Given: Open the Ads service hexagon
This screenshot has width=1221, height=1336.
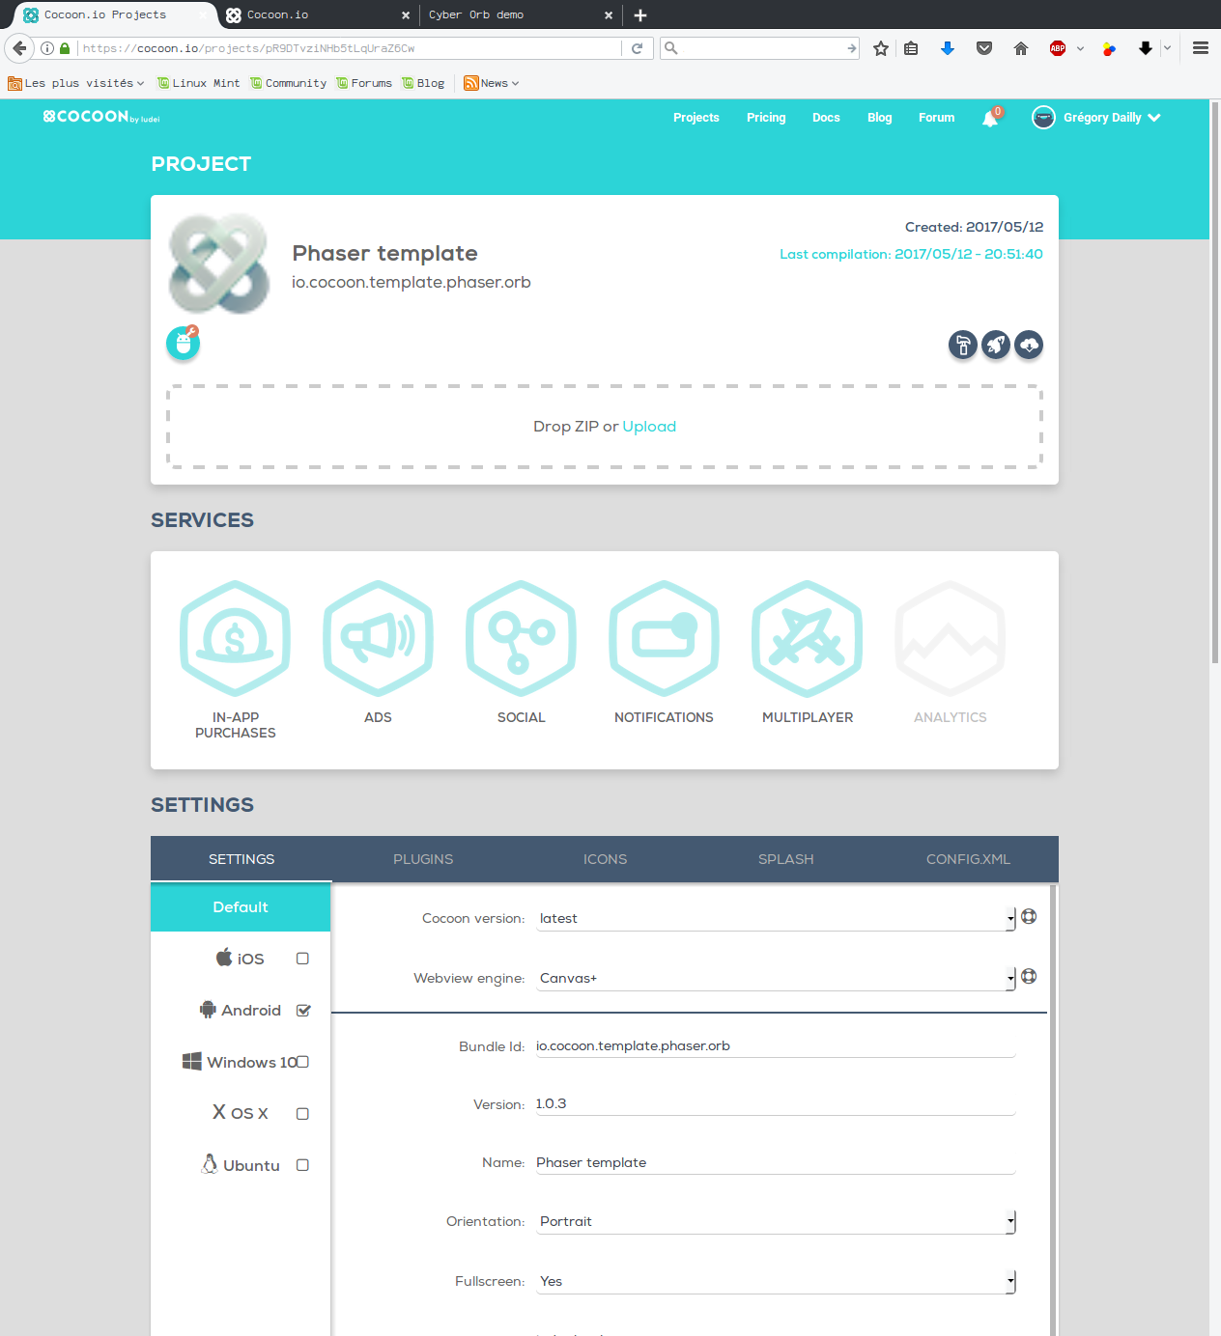Looking at the screenshot, I should (378, 638).
